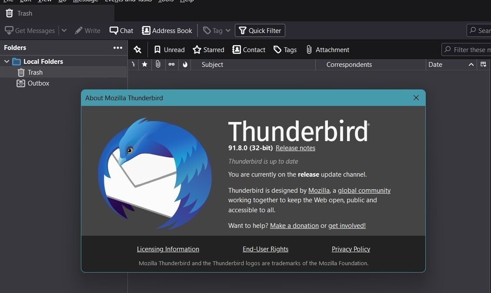Toggle the Starred quick filter

tap(209, 50)
